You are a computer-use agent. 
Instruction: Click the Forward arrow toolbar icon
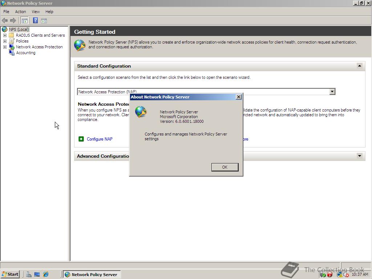(13, 21)
